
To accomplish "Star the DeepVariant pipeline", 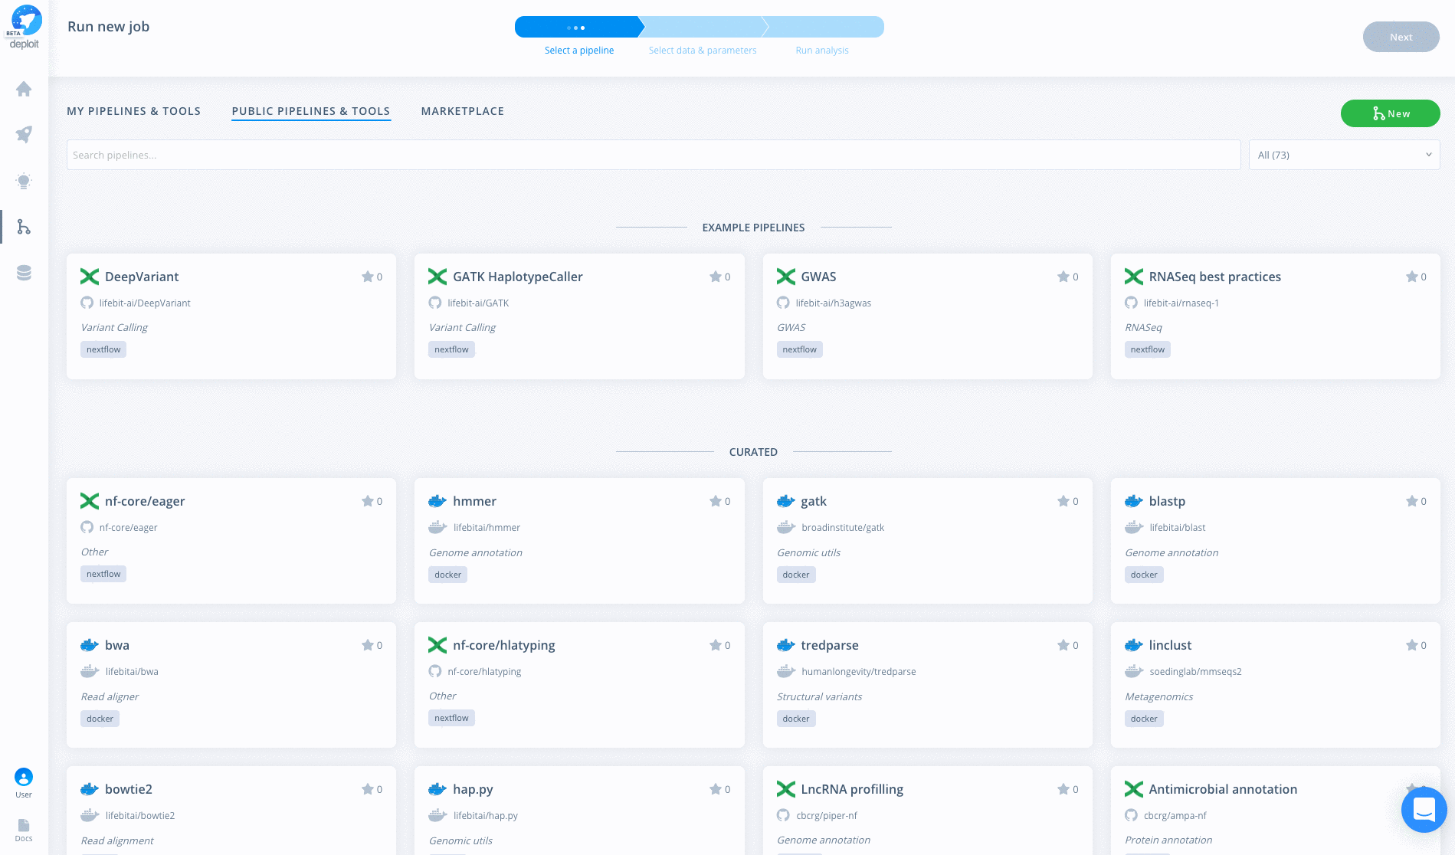I will (x=367, y=277).
